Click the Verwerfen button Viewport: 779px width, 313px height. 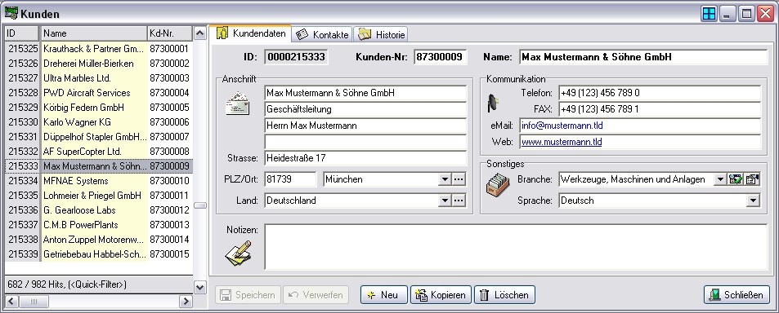pos(316,295)
